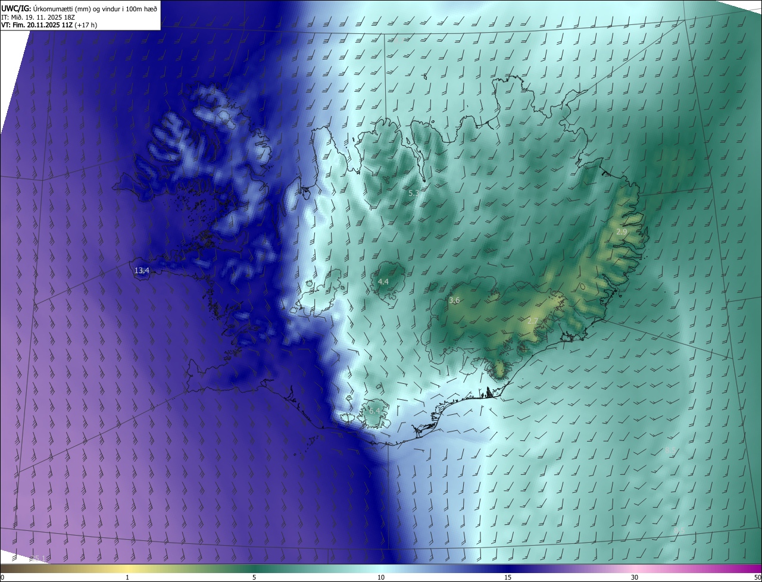Screen dimensions: 762x582
Task: Select the IT: Mið. 19. 11. 2025 18Z line
Action: pyautogui.click(x=38, y=17)
